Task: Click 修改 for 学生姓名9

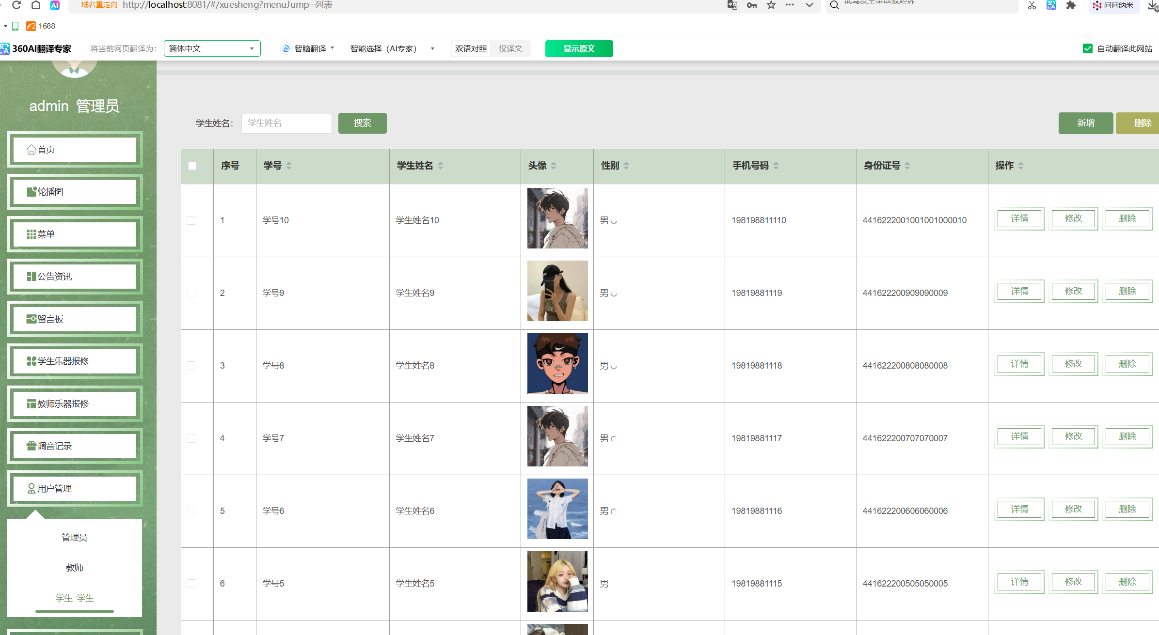Action: (x=1073, y=291)
